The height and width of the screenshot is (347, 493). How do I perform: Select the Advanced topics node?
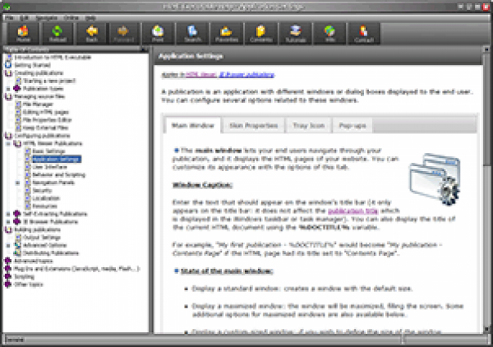pyautogui.click(x=34, y=261)
